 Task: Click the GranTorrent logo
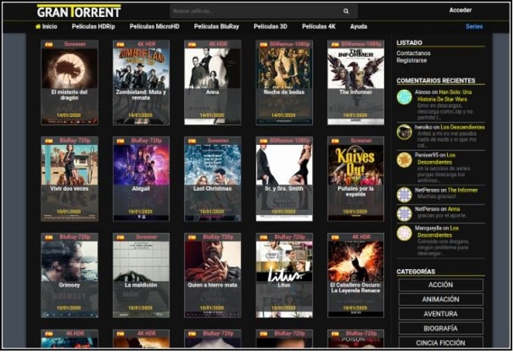[79, 11]
